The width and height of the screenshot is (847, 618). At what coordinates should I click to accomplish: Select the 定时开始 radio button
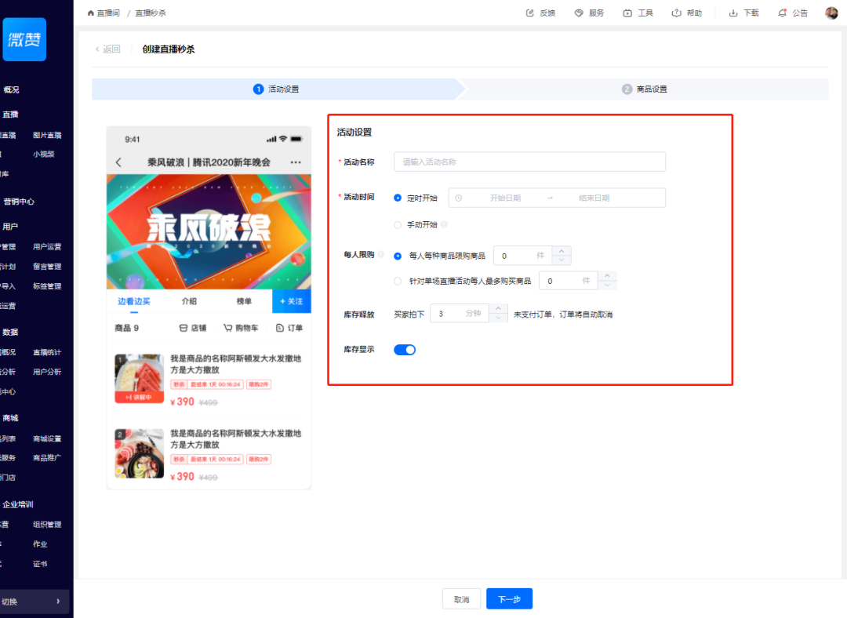398,198
